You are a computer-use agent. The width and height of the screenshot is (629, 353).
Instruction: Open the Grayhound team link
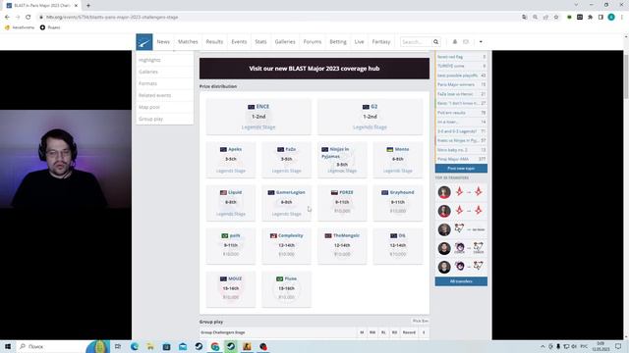(x=402, y=192)
